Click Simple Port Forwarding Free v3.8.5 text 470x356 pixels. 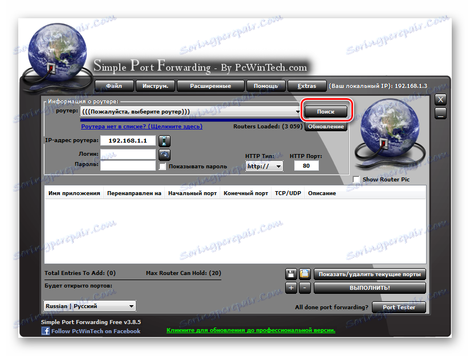(x=91, y=322)
